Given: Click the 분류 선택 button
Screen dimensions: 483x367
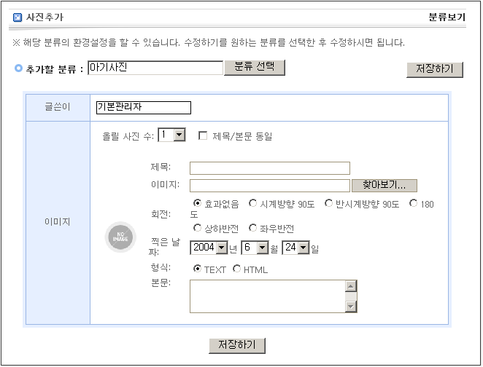Looking at the screenshot, I should pyautogui.click(x=255, y=67).
